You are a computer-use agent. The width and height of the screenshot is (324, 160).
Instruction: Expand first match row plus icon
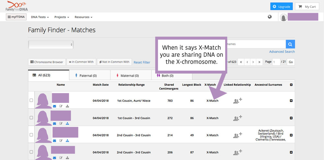click(x=291, y=101)
